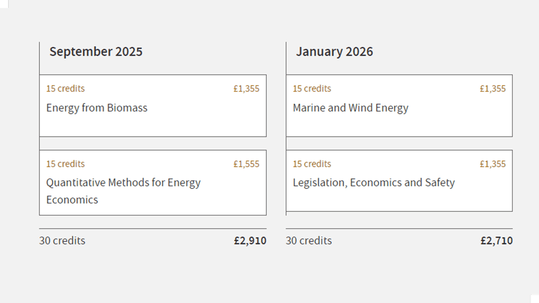Open the Energy from Biomass module
Screen dimensions: 539x303
97,108
